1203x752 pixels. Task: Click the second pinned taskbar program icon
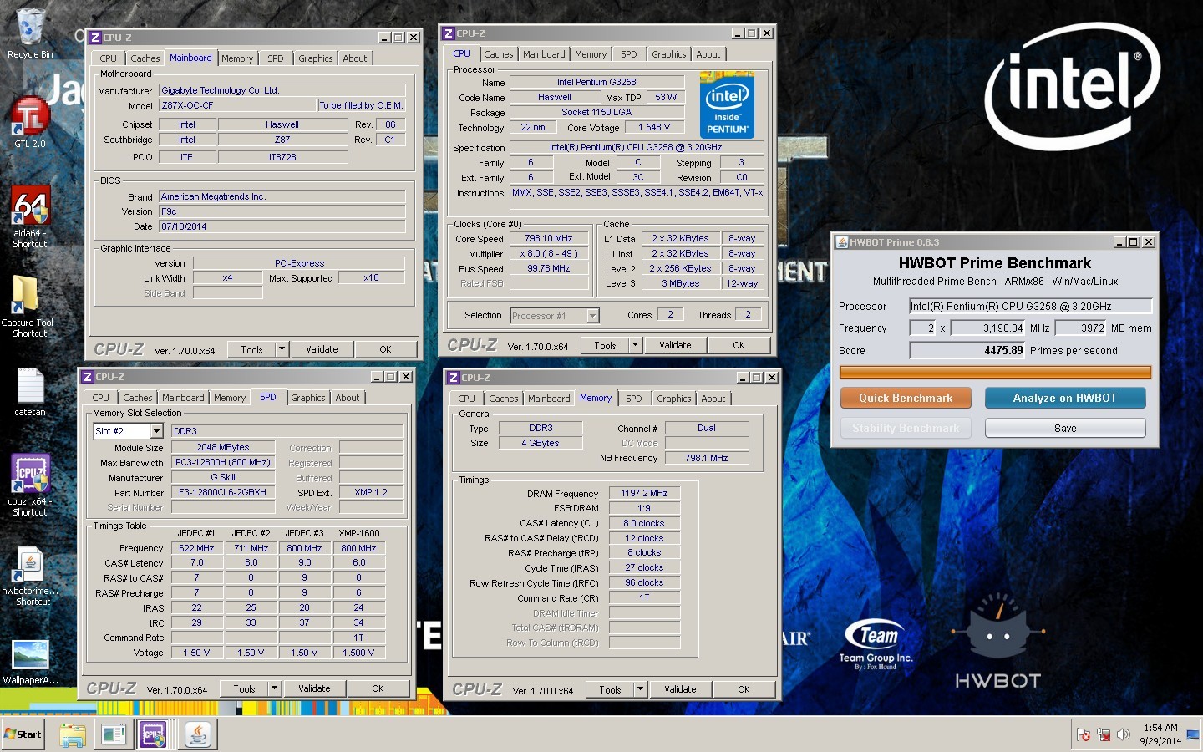point(113,734)
